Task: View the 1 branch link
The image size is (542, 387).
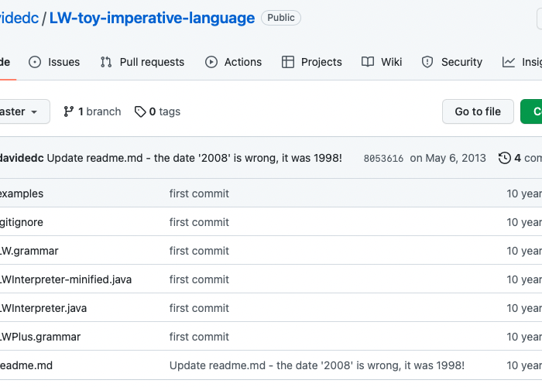Action: tap(92, 111)
